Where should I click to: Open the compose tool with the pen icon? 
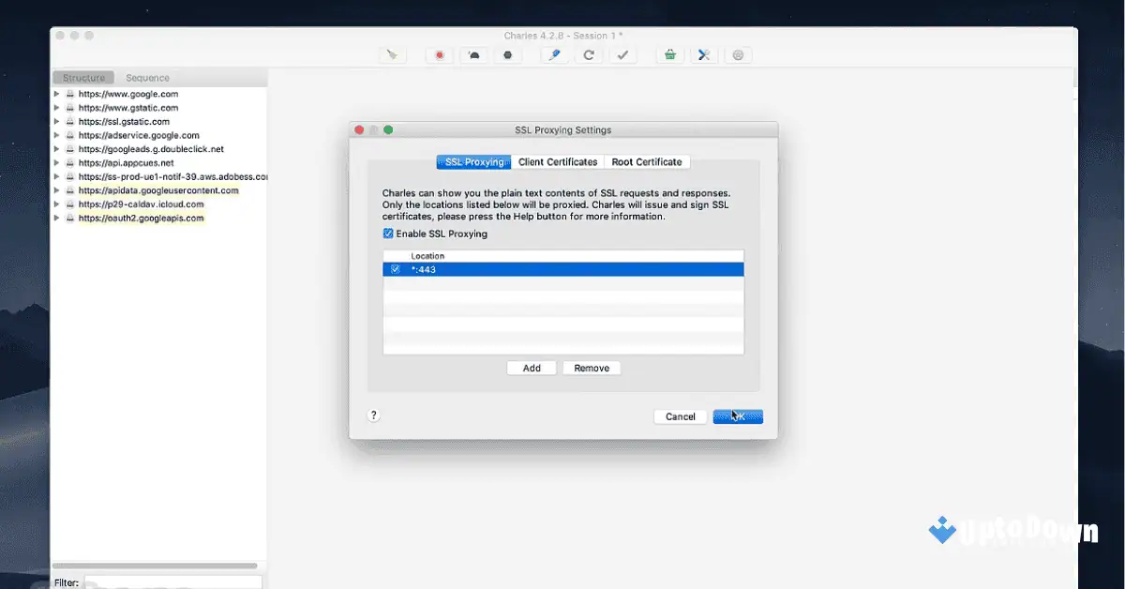point(553,54)
